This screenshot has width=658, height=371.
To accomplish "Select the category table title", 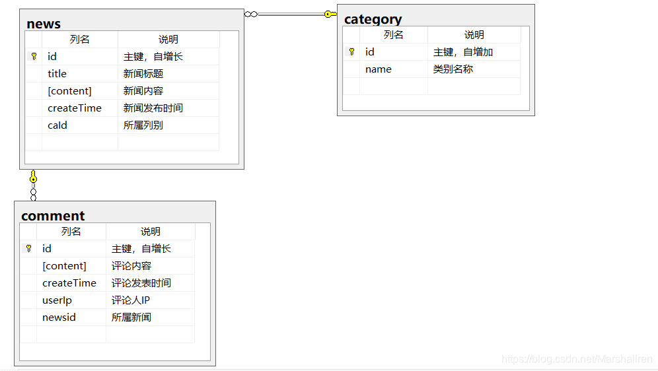I will point(373,19).
